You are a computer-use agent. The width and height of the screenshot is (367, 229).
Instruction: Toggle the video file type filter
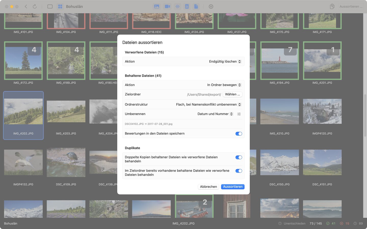[167, 6]
